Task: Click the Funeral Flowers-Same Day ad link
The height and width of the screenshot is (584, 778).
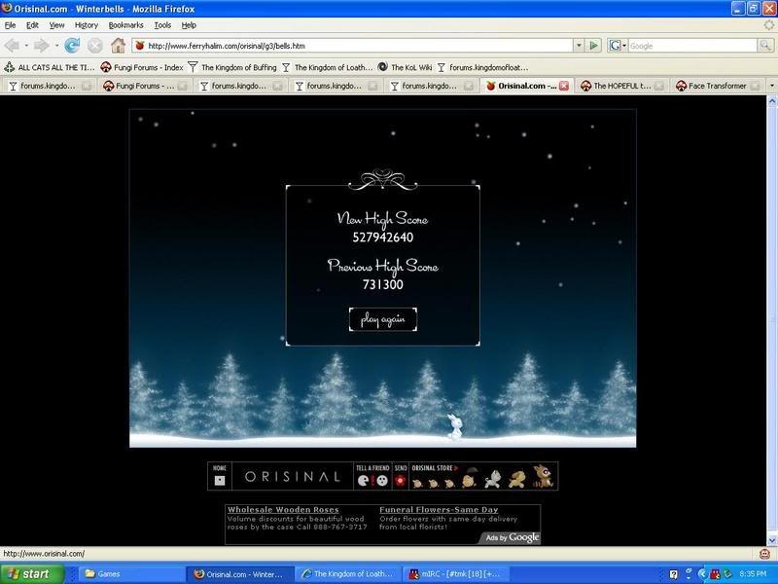Action: coord(439,509)
